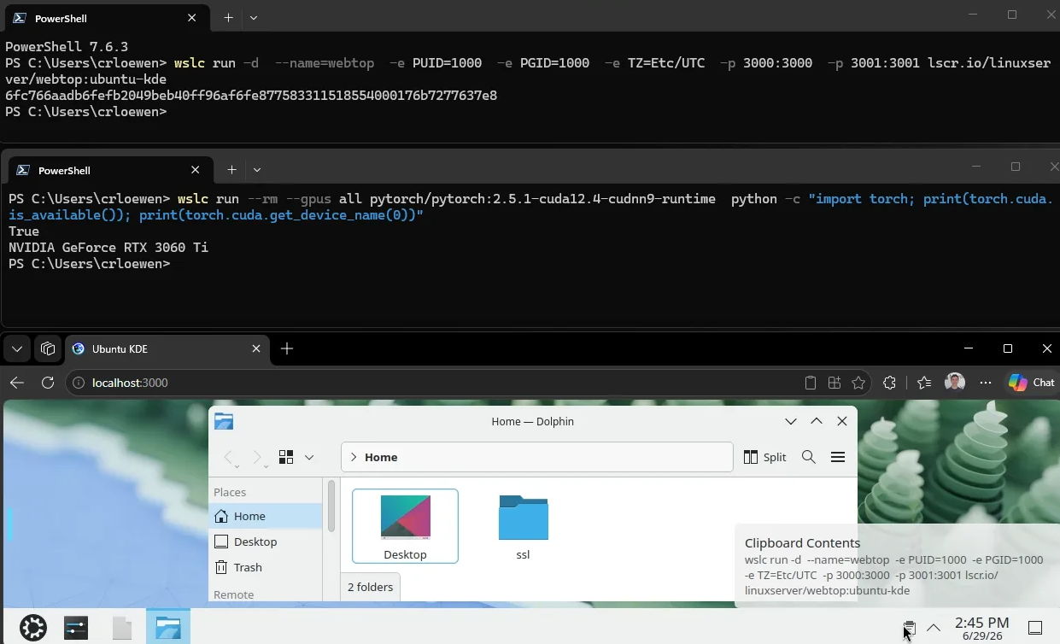Select the Desktop folder thumbnail
This screenshot has width=1060, height=644.
pos(405,526)
